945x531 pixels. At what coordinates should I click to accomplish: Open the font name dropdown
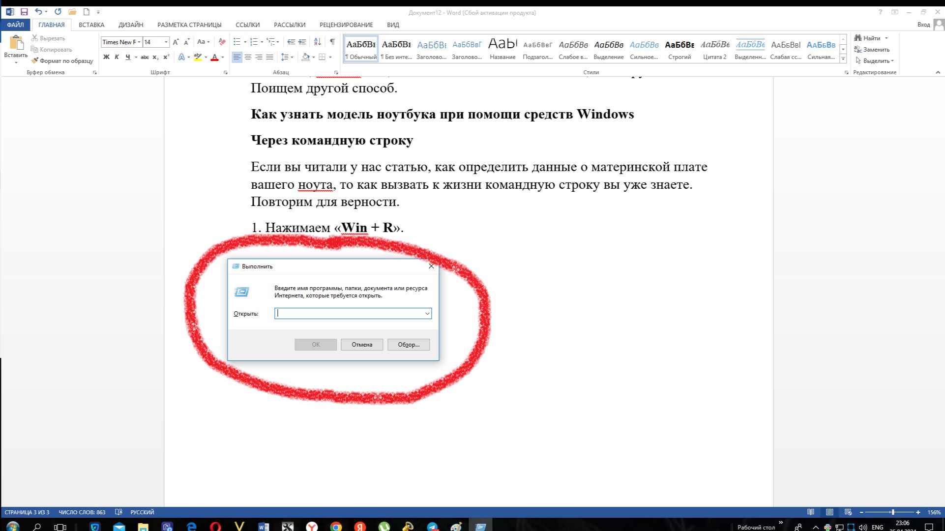[x=139, y=42]
